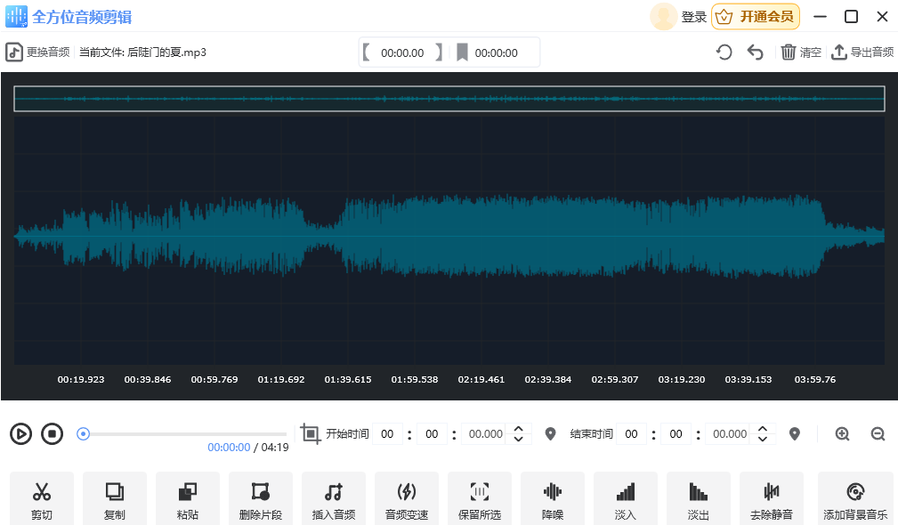Viewport: 898px width, 525px height.
Task: Choose Delete Segment (删除片段) tool
Action: click(260, 498)
